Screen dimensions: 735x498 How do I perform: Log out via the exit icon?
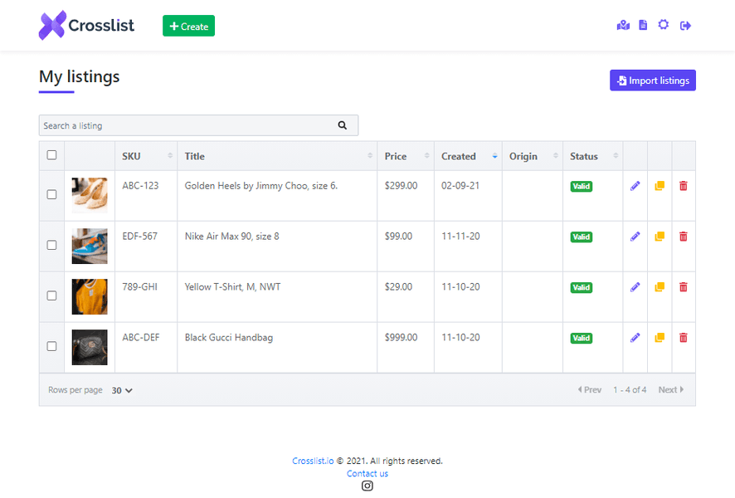pos(685,25)
